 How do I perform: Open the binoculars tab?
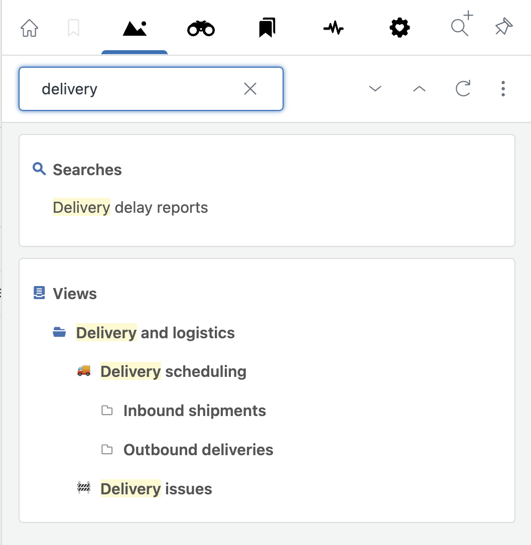(201, 29)
